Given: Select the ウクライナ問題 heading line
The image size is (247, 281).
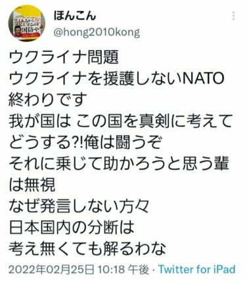Looking at the screenshot, I should [x=64, y=57].
